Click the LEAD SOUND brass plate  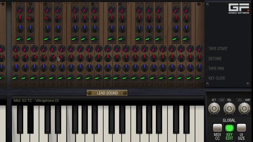coord(107,93)
